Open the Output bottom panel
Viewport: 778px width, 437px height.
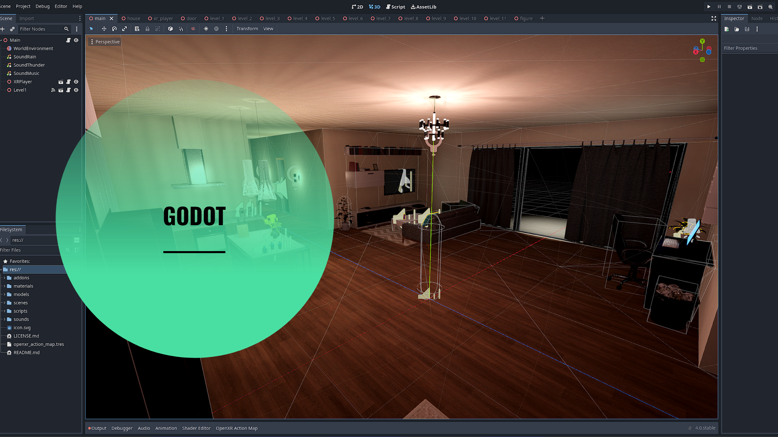pyautogui.click(x=97, y=428)
